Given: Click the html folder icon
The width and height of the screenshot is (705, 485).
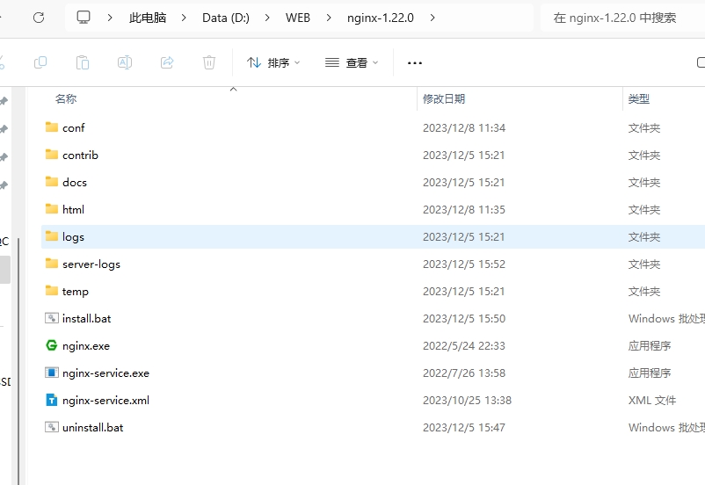Looking at the screenshot, I should pyautogui.click(x=52, y=209).
